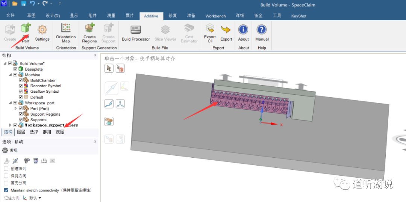Open the About info icon
Image resolution: width=406 pixels, height=202 pixels.
point(243,30)
